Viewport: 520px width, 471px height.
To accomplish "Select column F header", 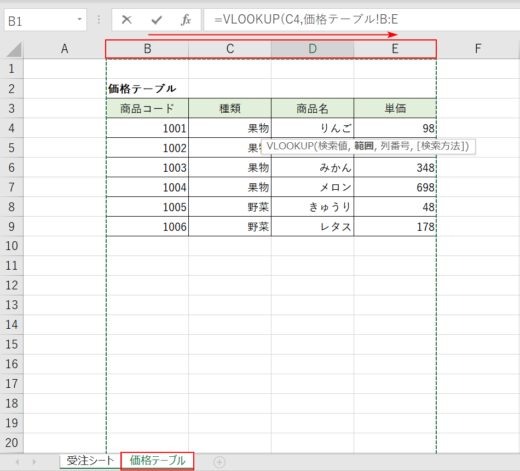I will pos(477,49).
